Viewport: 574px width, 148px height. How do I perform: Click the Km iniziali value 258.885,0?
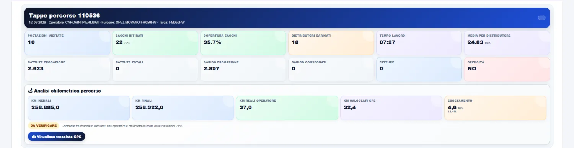point(45,107)
